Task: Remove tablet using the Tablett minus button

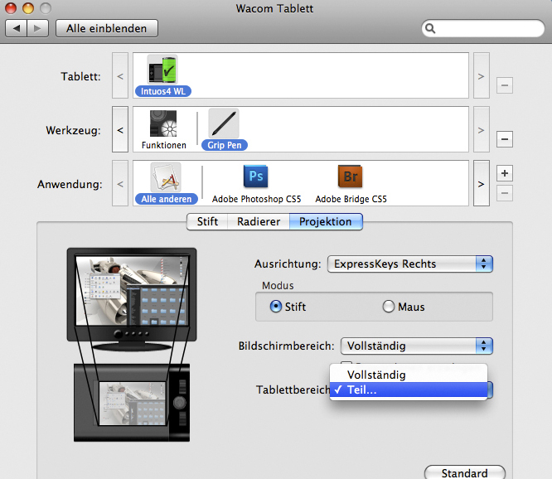Action: point(505,85)
